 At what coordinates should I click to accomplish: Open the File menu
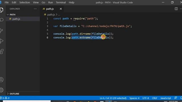pos(7,3)
